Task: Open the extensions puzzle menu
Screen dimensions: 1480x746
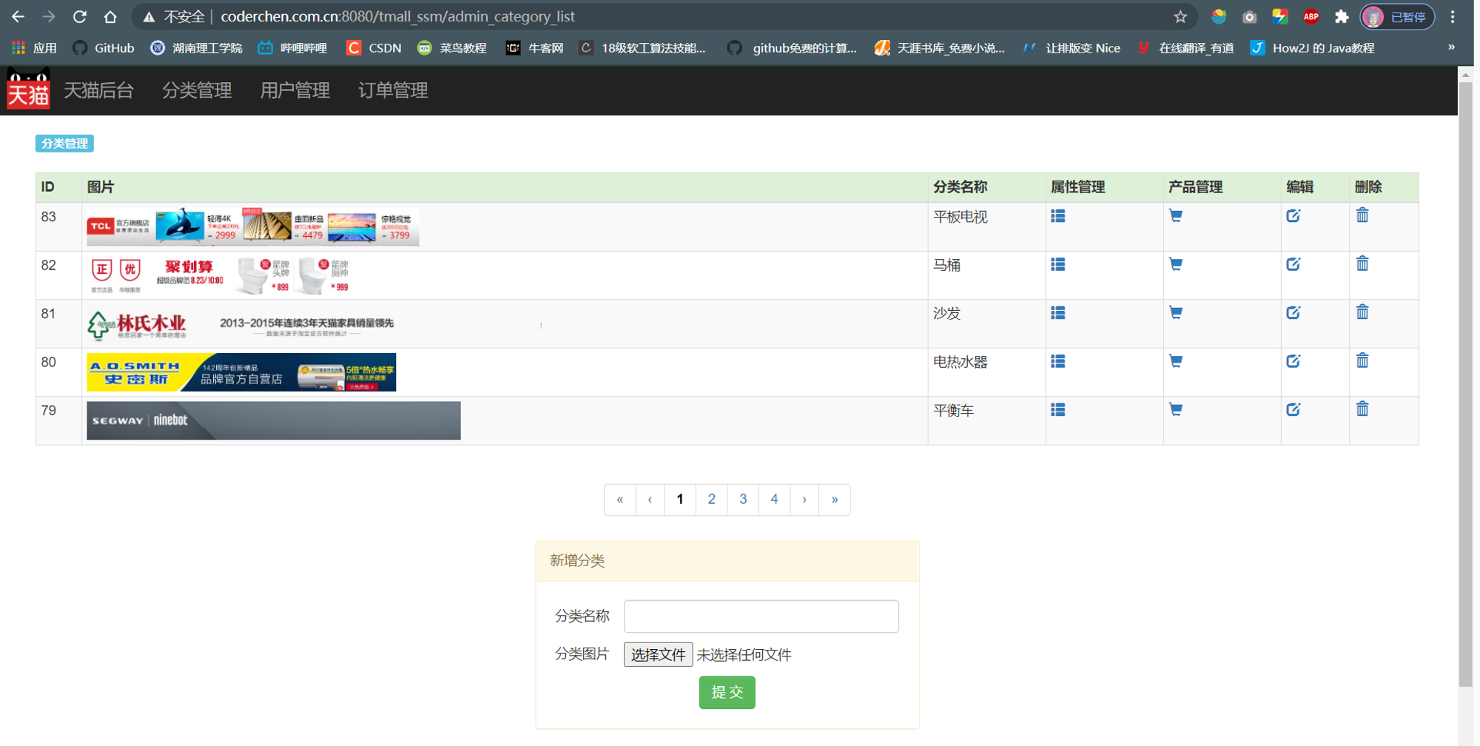Action: coord(1341,16)
